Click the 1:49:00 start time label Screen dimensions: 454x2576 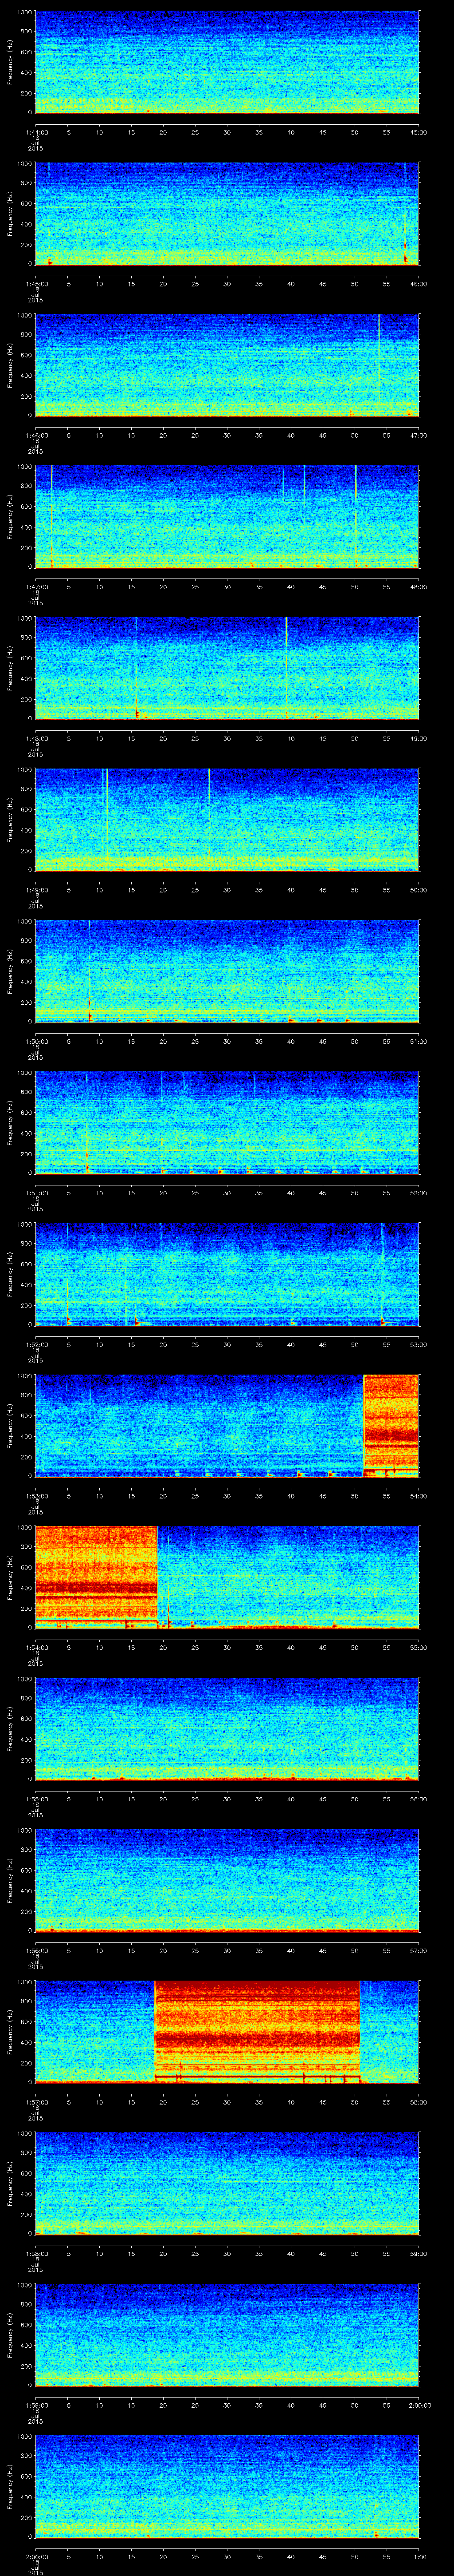click(x=37, y=890)
